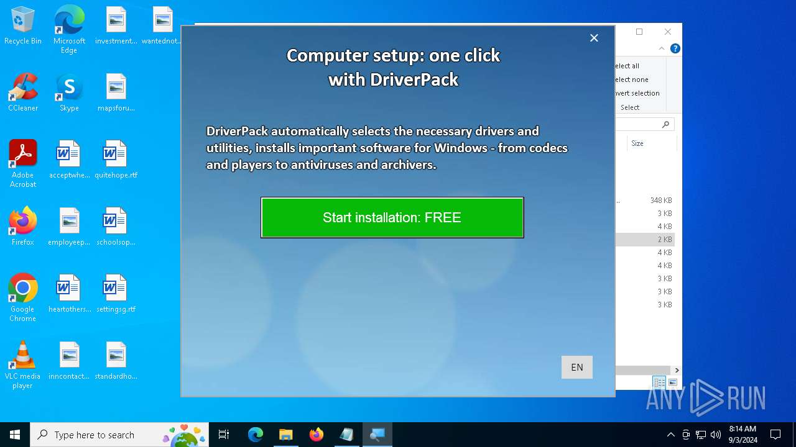This screenshot has height=447, width=796.
Task: Open Adobe Acrobat desktop shortcut
Action: [x=23, y=164]
